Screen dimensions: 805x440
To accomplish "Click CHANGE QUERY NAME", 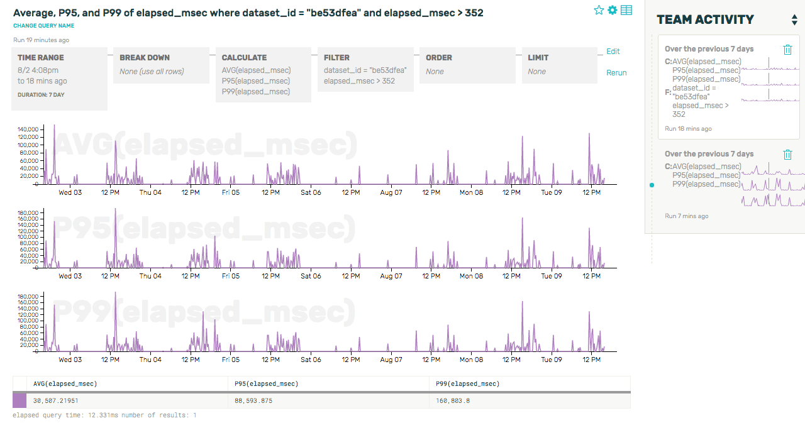I will point(43,26).
